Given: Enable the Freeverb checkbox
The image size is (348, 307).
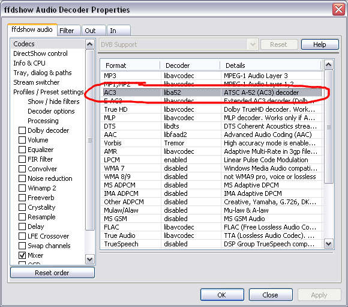Looking at the screenshot, I should click(x=22, y=198).
